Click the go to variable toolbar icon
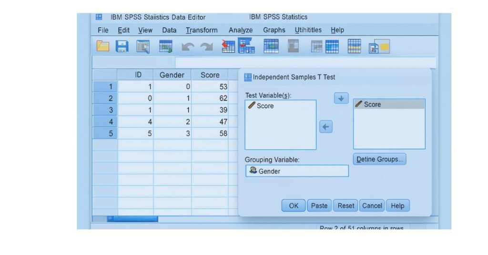488x255 pixels. (x=246, y=45)
